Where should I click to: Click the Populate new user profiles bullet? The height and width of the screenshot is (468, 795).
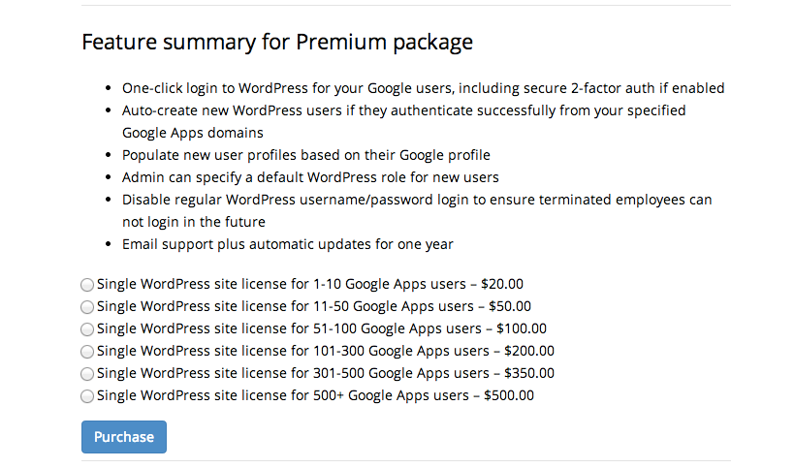(306, 155)
